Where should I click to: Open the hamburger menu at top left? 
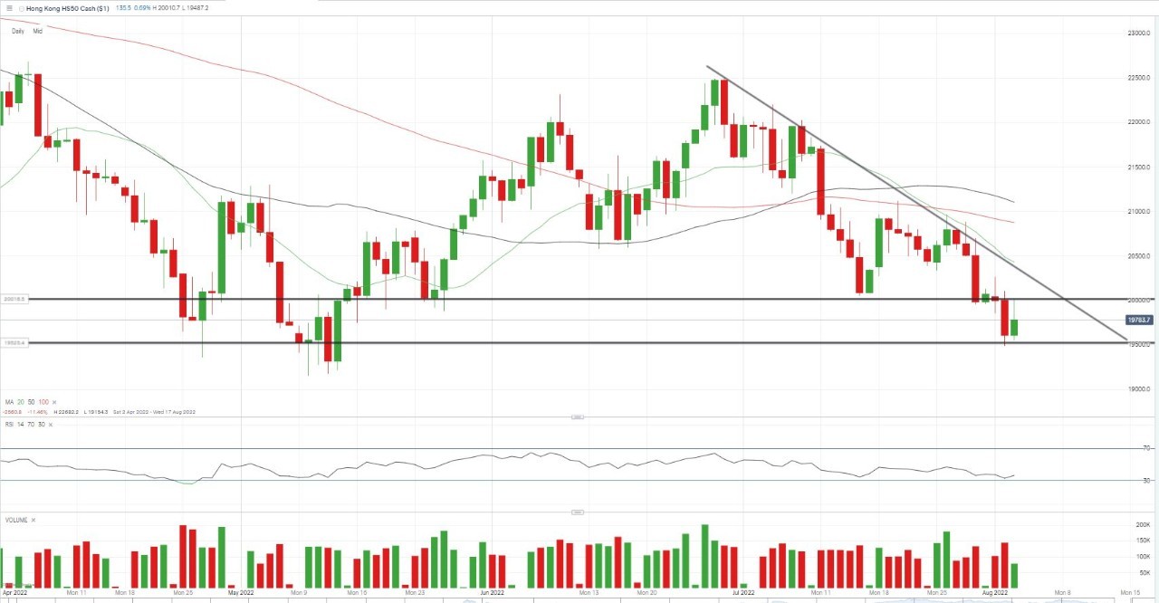7,8
